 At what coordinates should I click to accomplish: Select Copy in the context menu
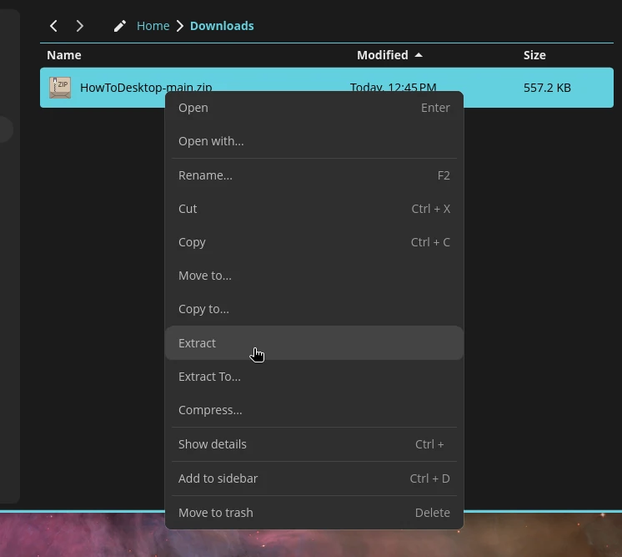(314, 242)
